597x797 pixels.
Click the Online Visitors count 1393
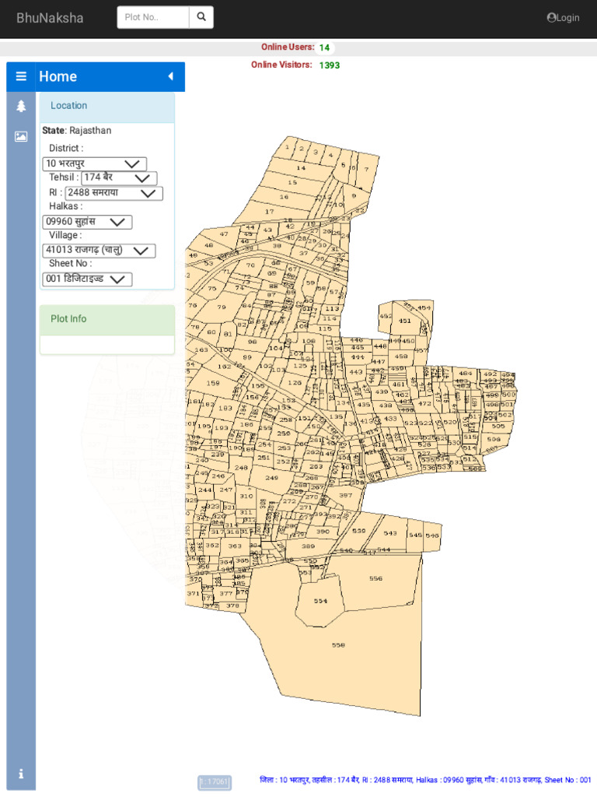coord(330,65)
